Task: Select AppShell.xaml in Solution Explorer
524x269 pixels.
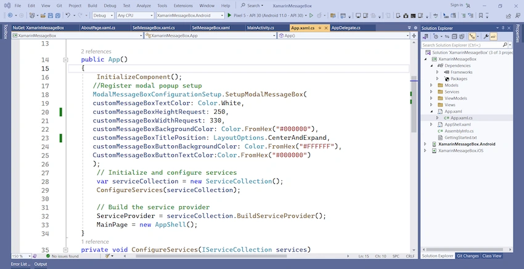Action: click(457, 124)
